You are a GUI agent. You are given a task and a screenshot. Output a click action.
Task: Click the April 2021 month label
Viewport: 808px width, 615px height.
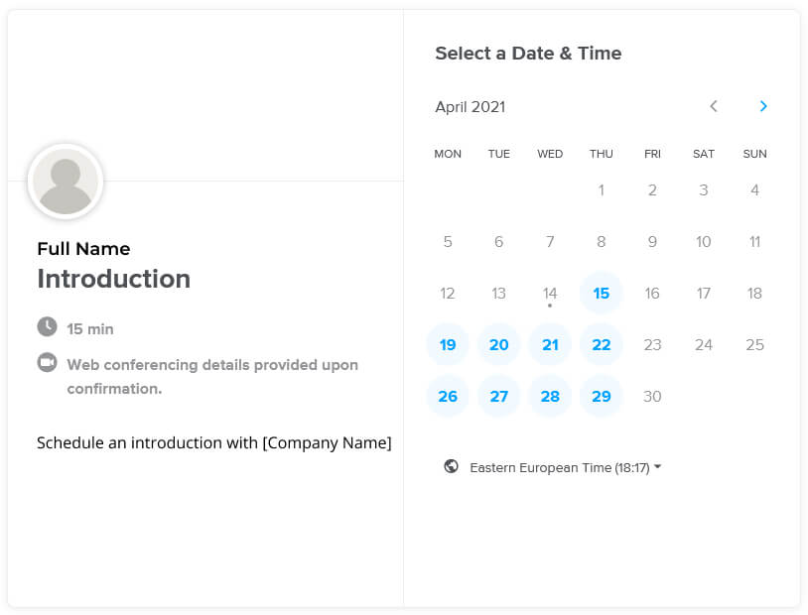click(x=470, y=106)
